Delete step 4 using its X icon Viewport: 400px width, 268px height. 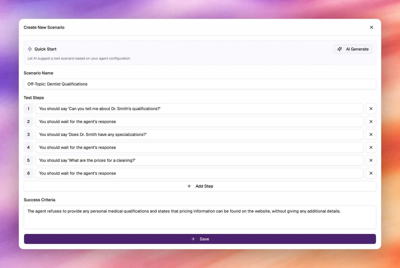point(371,148)
